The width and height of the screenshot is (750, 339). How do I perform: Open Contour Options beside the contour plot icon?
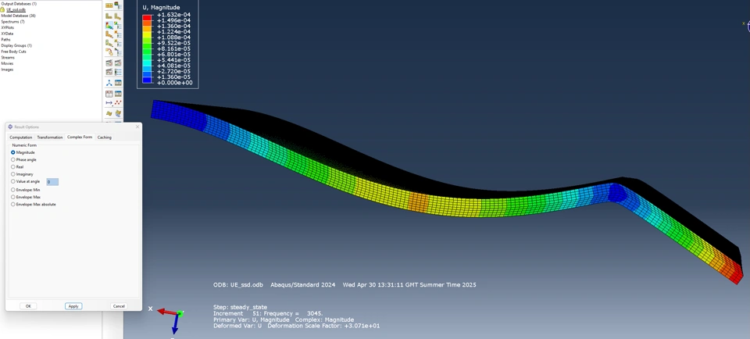pos(118,25)
